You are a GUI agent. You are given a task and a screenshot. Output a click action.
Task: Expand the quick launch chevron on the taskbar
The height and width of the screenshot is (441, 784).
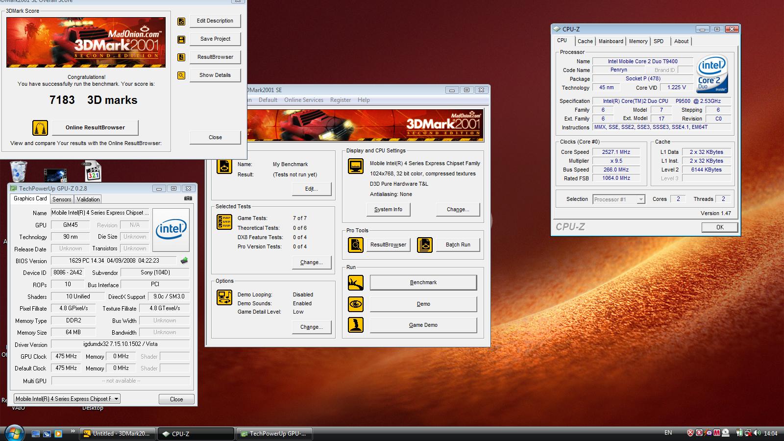point(73,431)
